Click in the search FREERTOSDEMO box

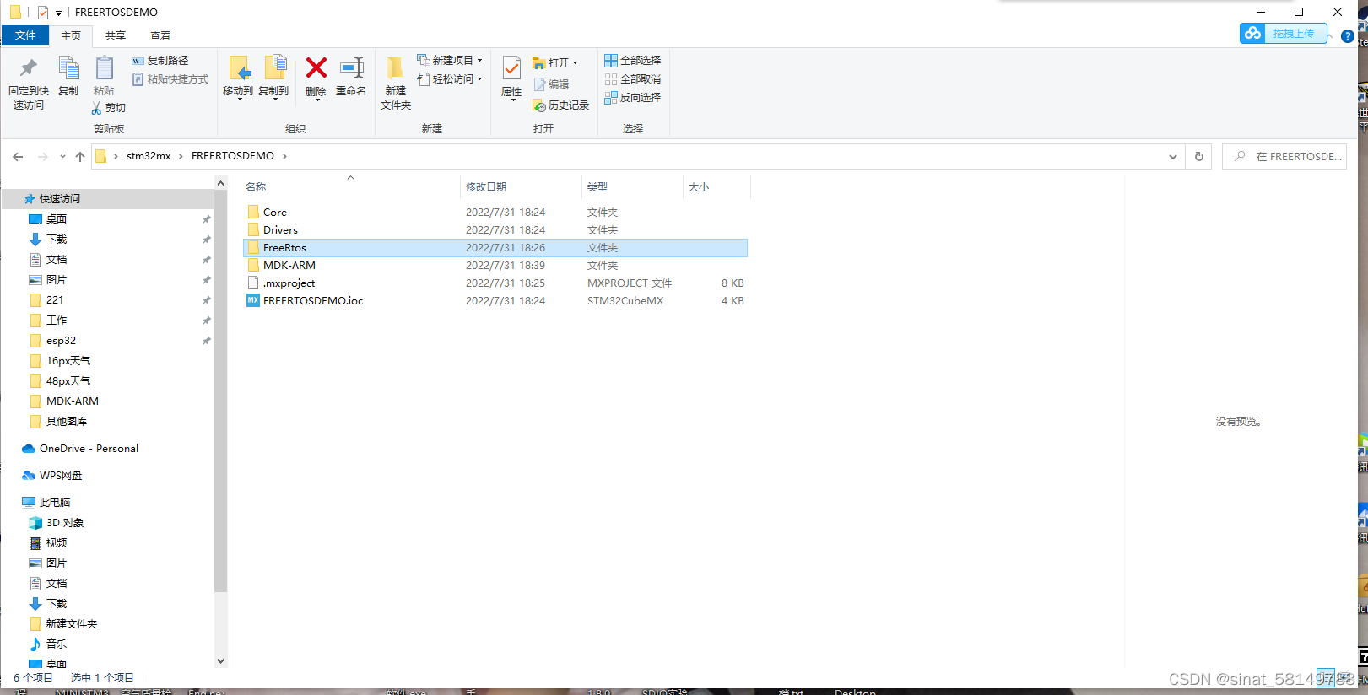pyautogui.click(x=1284, y=156)
